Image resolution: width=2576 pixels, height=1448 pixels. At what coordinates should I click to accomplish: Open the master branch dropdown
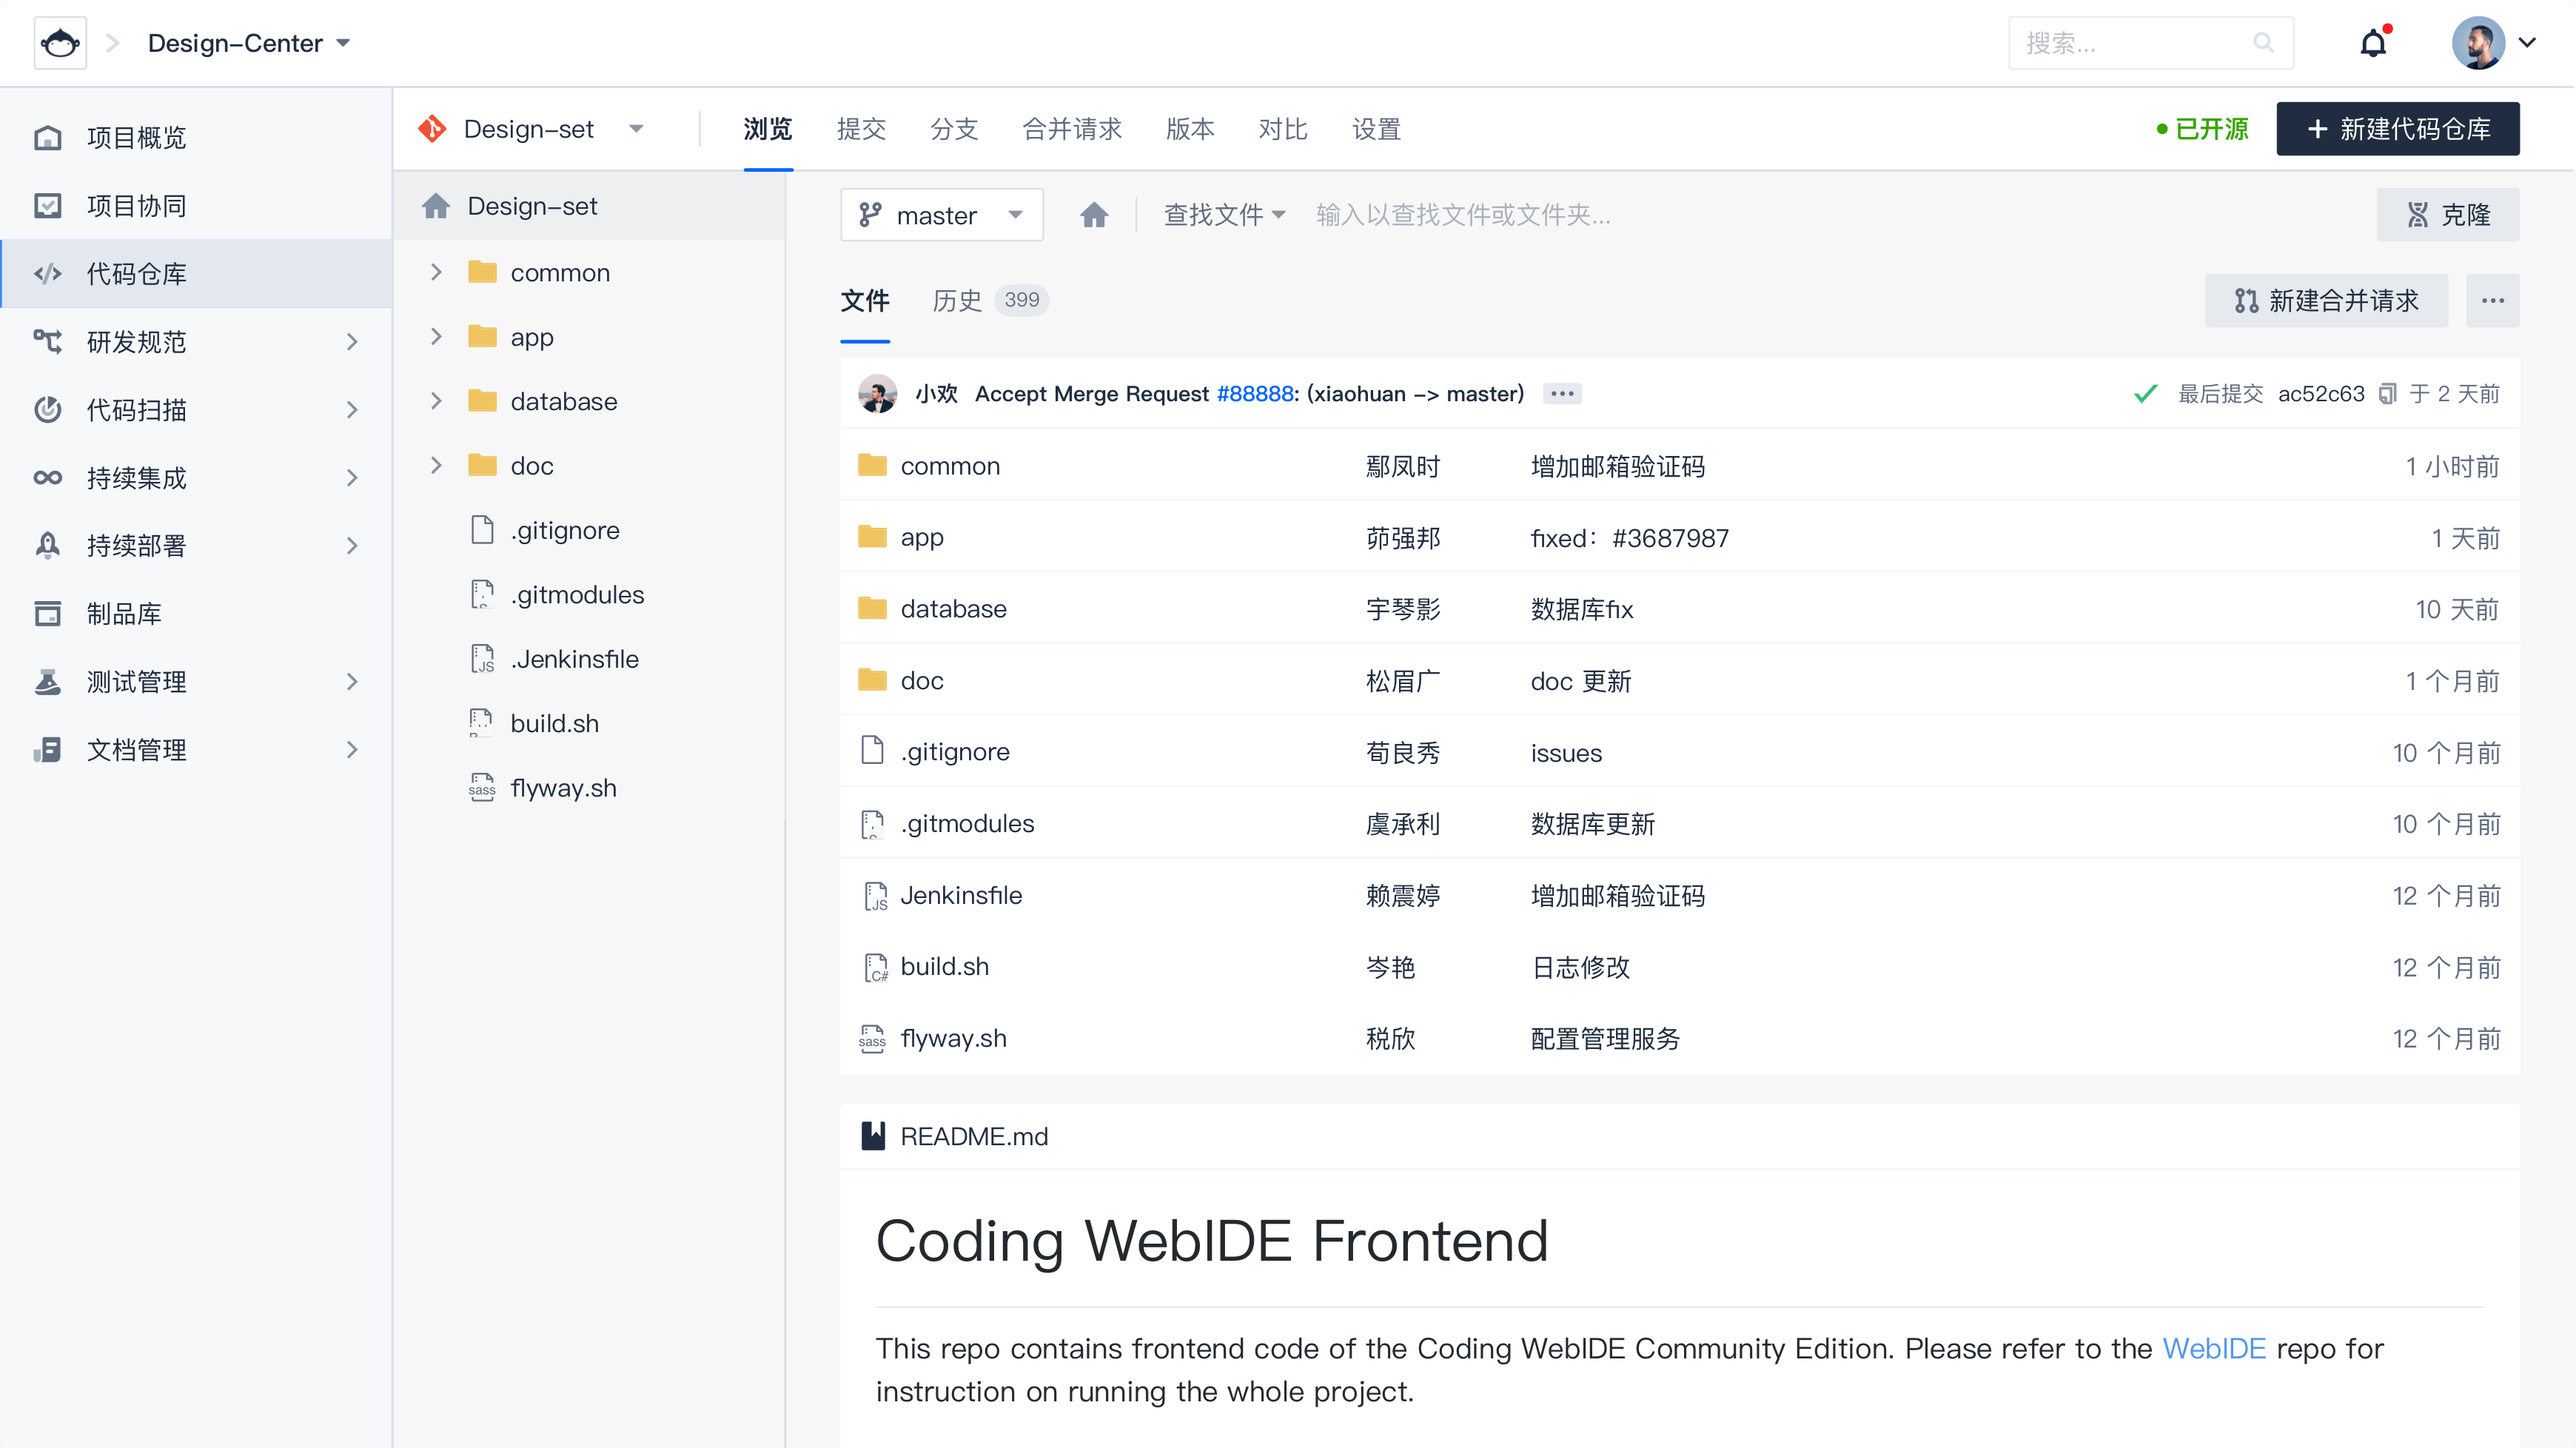pyautogui.click(x=941, y=215)
